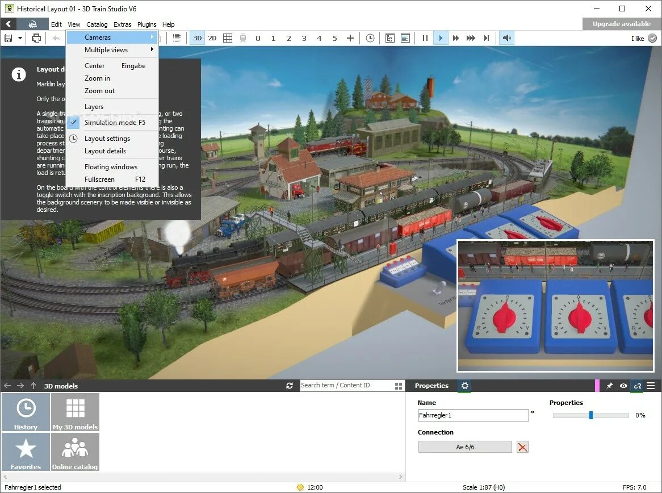Select Fullscreen from the View menu

coord(100,179)
